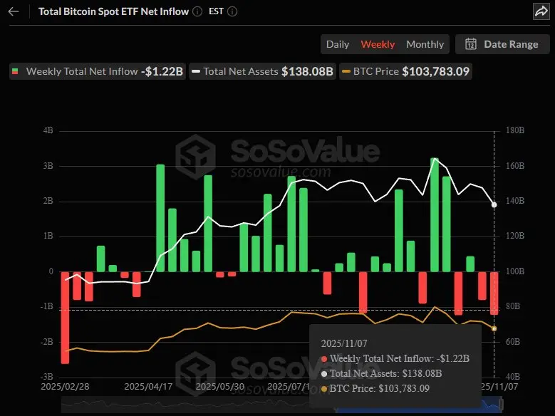This screenshot has width=555, height=416.
Task: Click the tallest green inflow bar above 3B
Action: [435, 215]
